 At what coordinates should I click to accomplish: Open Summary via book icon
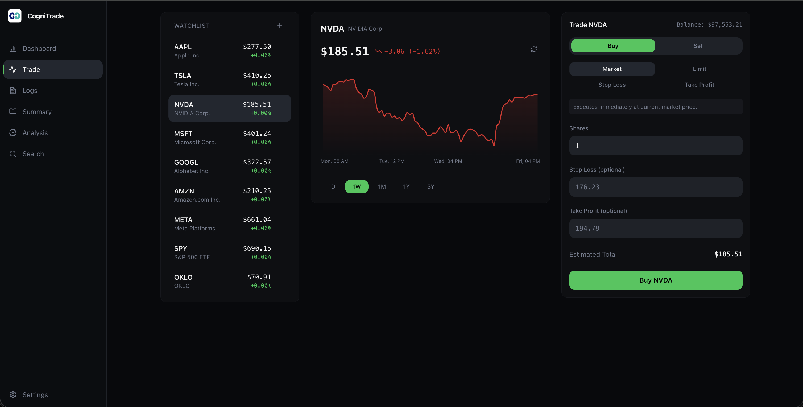[13, 111]
